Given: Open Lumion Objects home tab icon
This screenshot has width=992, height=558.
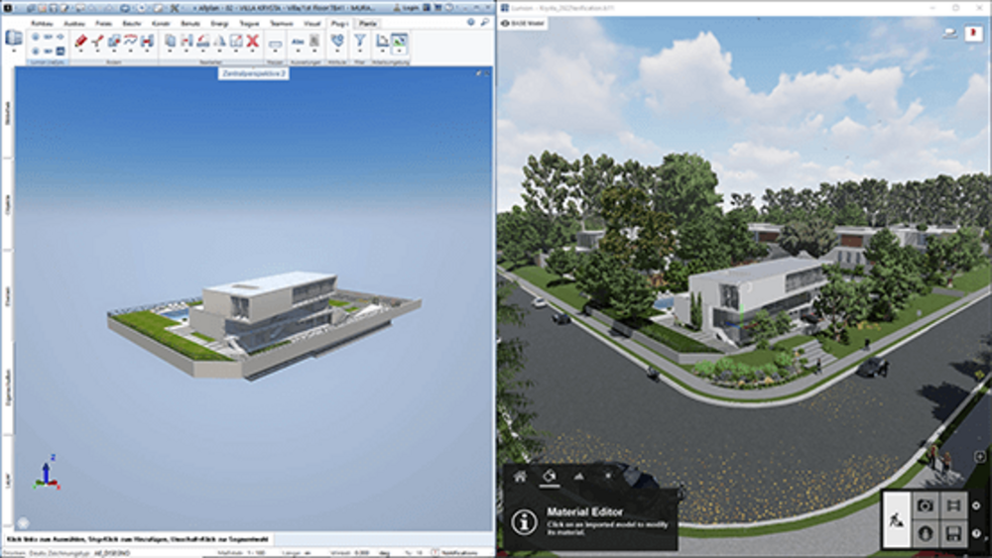Looking at the screenshot, I should click(520, 476).
